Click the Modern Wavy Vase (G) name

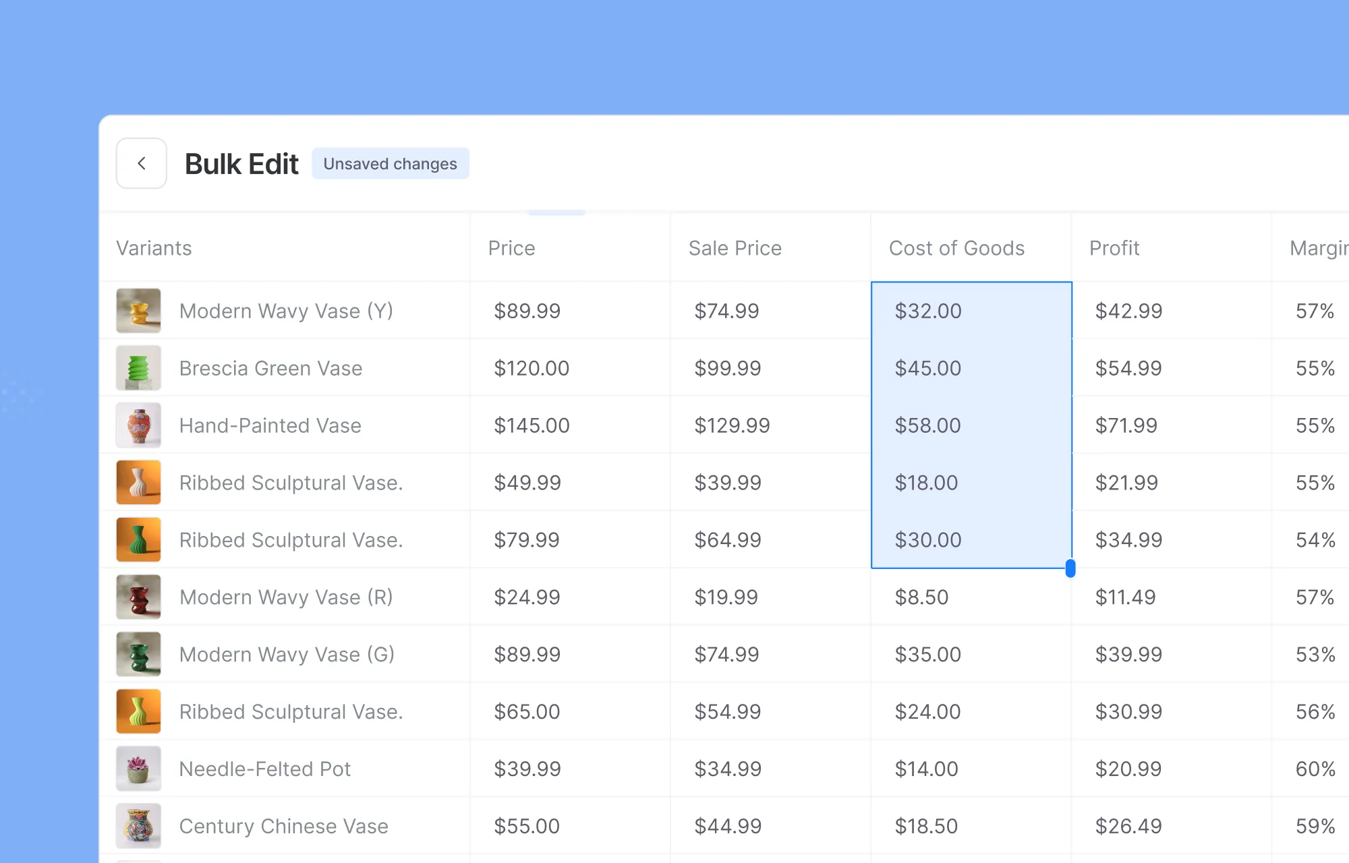tap(287, 655)
